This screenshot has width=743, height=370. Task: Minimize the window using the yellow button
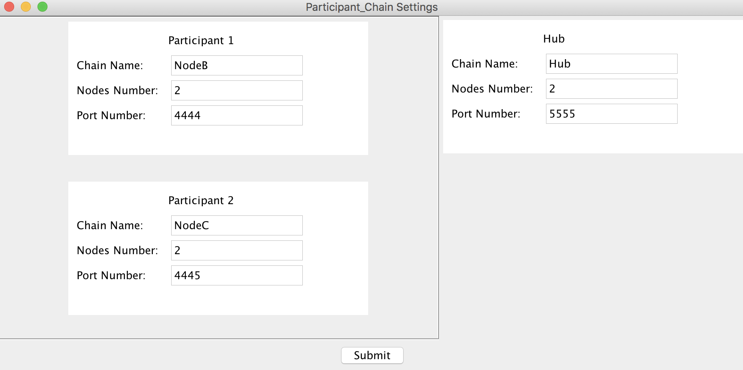click(26, 7)
